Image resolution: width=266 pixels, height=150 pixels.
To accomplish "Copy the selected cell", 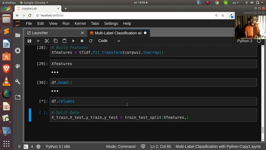I will pyautogui.click(x=56, y=41).
